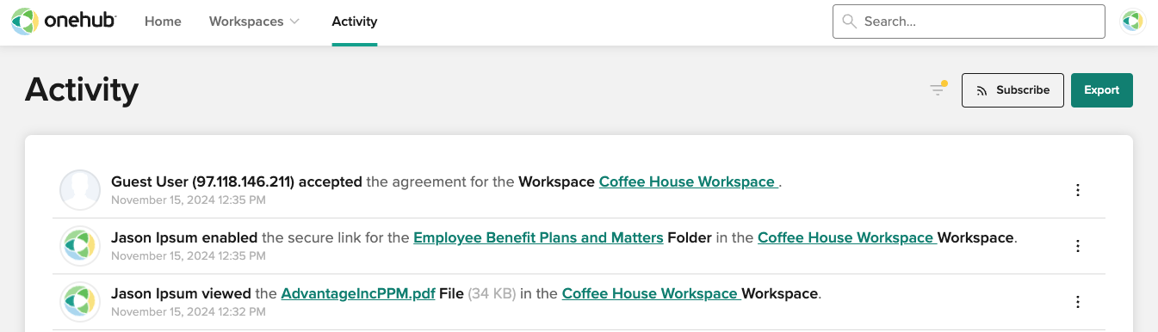Click the search magnifier icon
This screenshot has height=332, width=1158.
[x=849, y=22]
